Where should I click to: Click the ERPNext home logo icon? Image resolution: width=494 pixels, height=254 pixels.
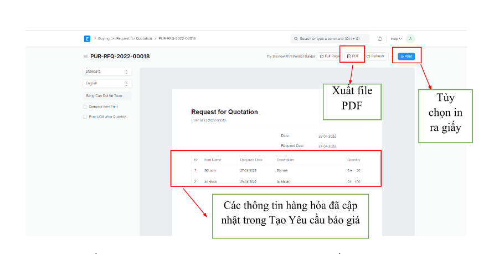click(87, 39)
